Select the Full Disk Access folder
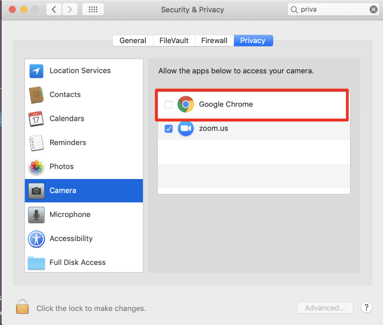This screenshot has width=383, height=325. [36, 263]
